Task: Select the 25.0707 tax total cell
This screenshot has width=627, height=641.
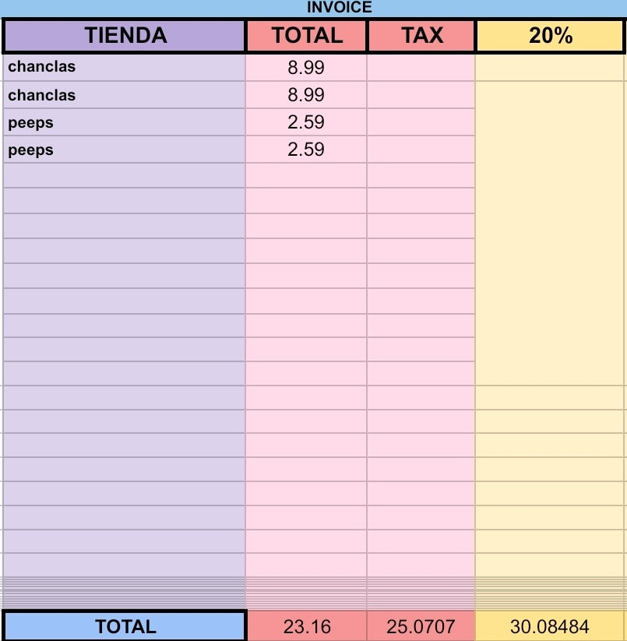Action: tap(421, 626)
